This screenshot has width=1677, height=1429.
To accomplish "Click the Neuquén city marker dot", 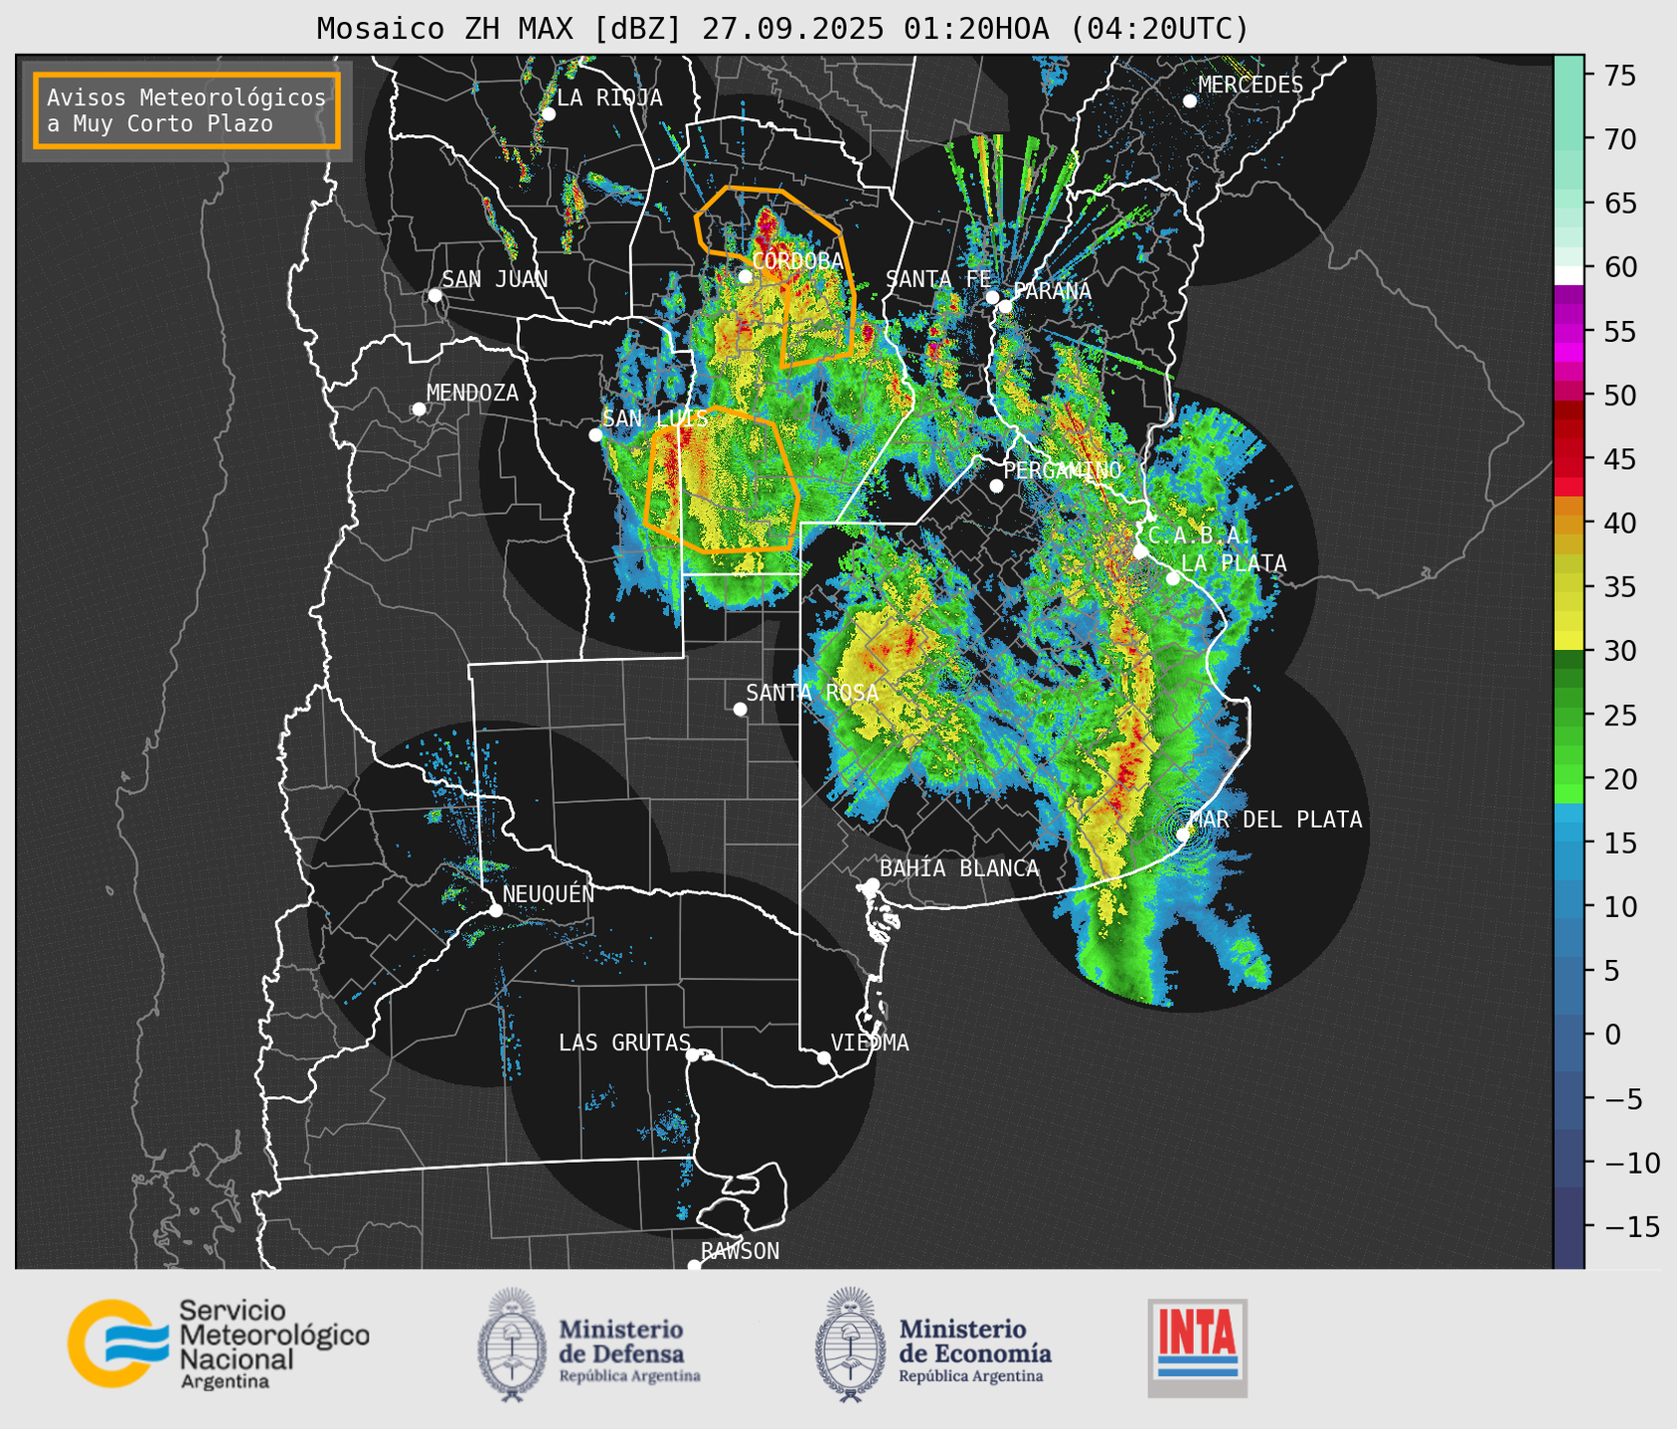I will pos(495,910).
